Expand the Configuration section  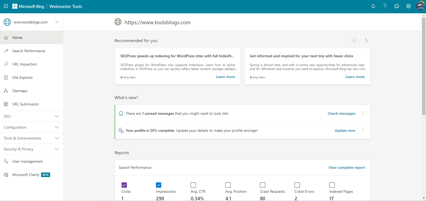coord(31,127)
